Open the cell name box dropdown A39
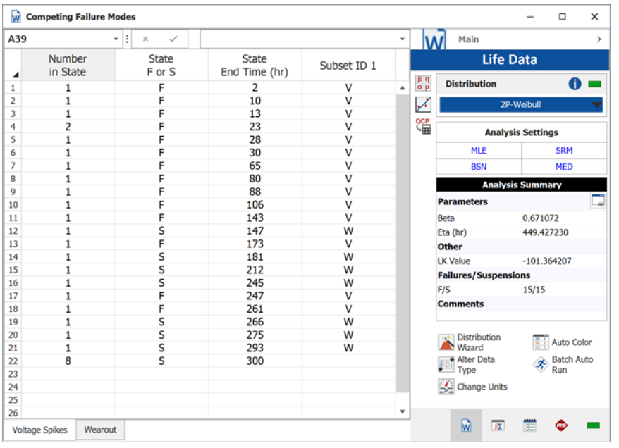This screenshot has height=448, width=619. [116, 39]
